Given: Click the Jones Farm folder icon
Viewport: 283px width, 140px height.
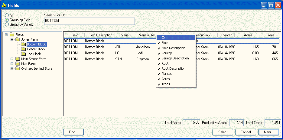Looking at the screenshot, I should click(x=18, y=39).
